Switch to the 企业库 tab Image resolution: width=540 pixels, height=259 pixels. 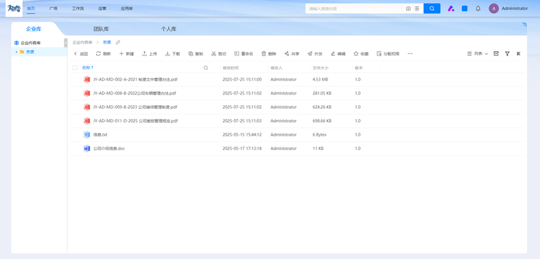(34, 29)
